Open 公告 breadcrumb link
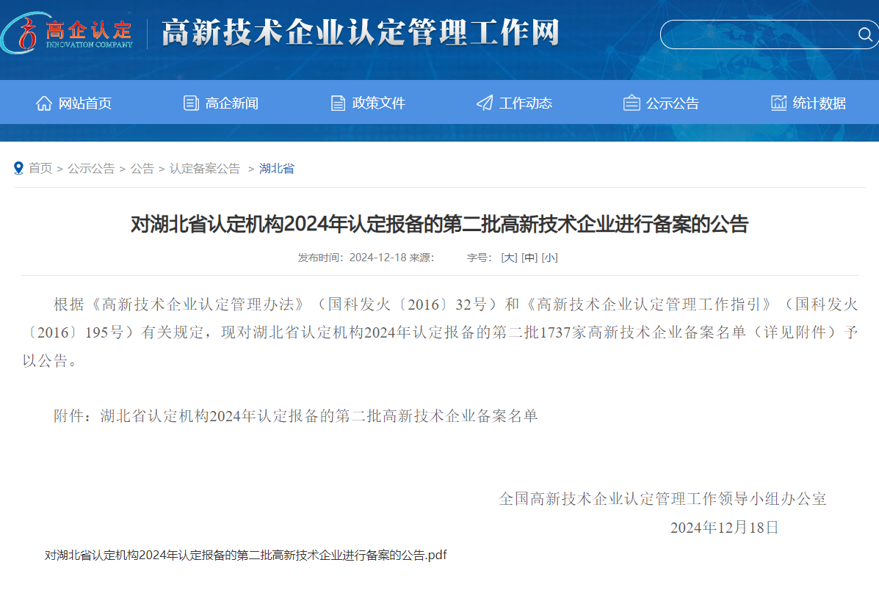 pyautogui.click(x=142, y=168)
